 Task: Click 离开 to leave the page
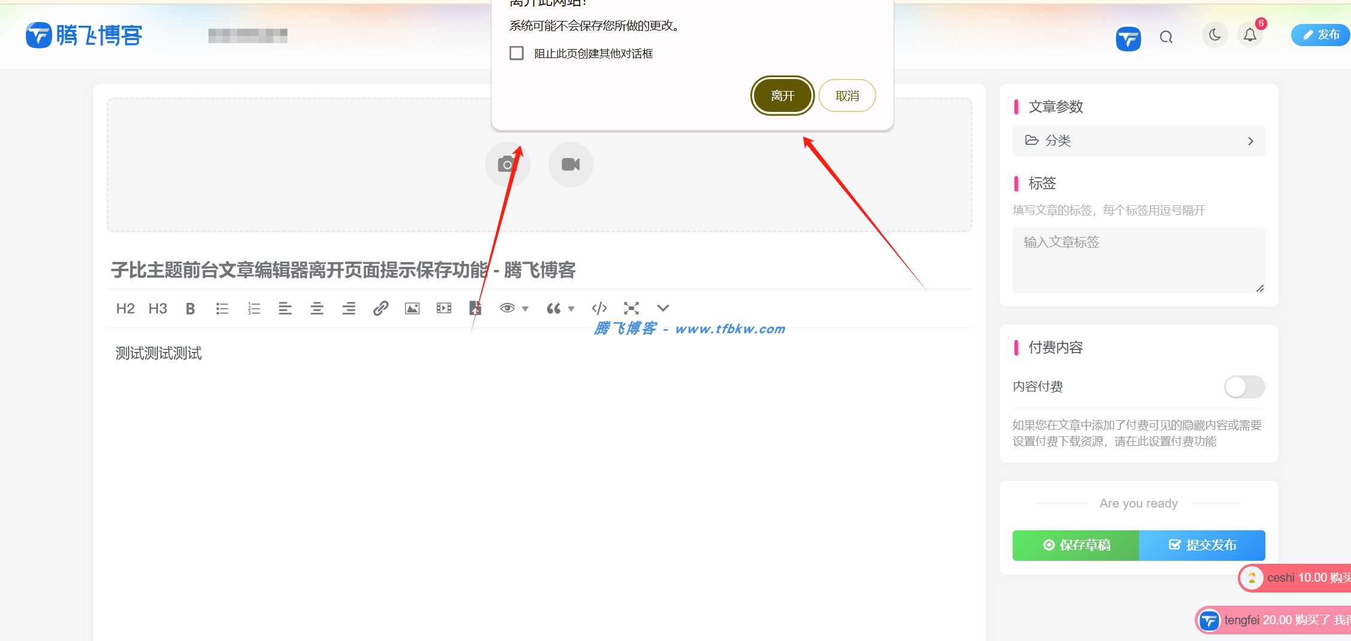(782, 95)
